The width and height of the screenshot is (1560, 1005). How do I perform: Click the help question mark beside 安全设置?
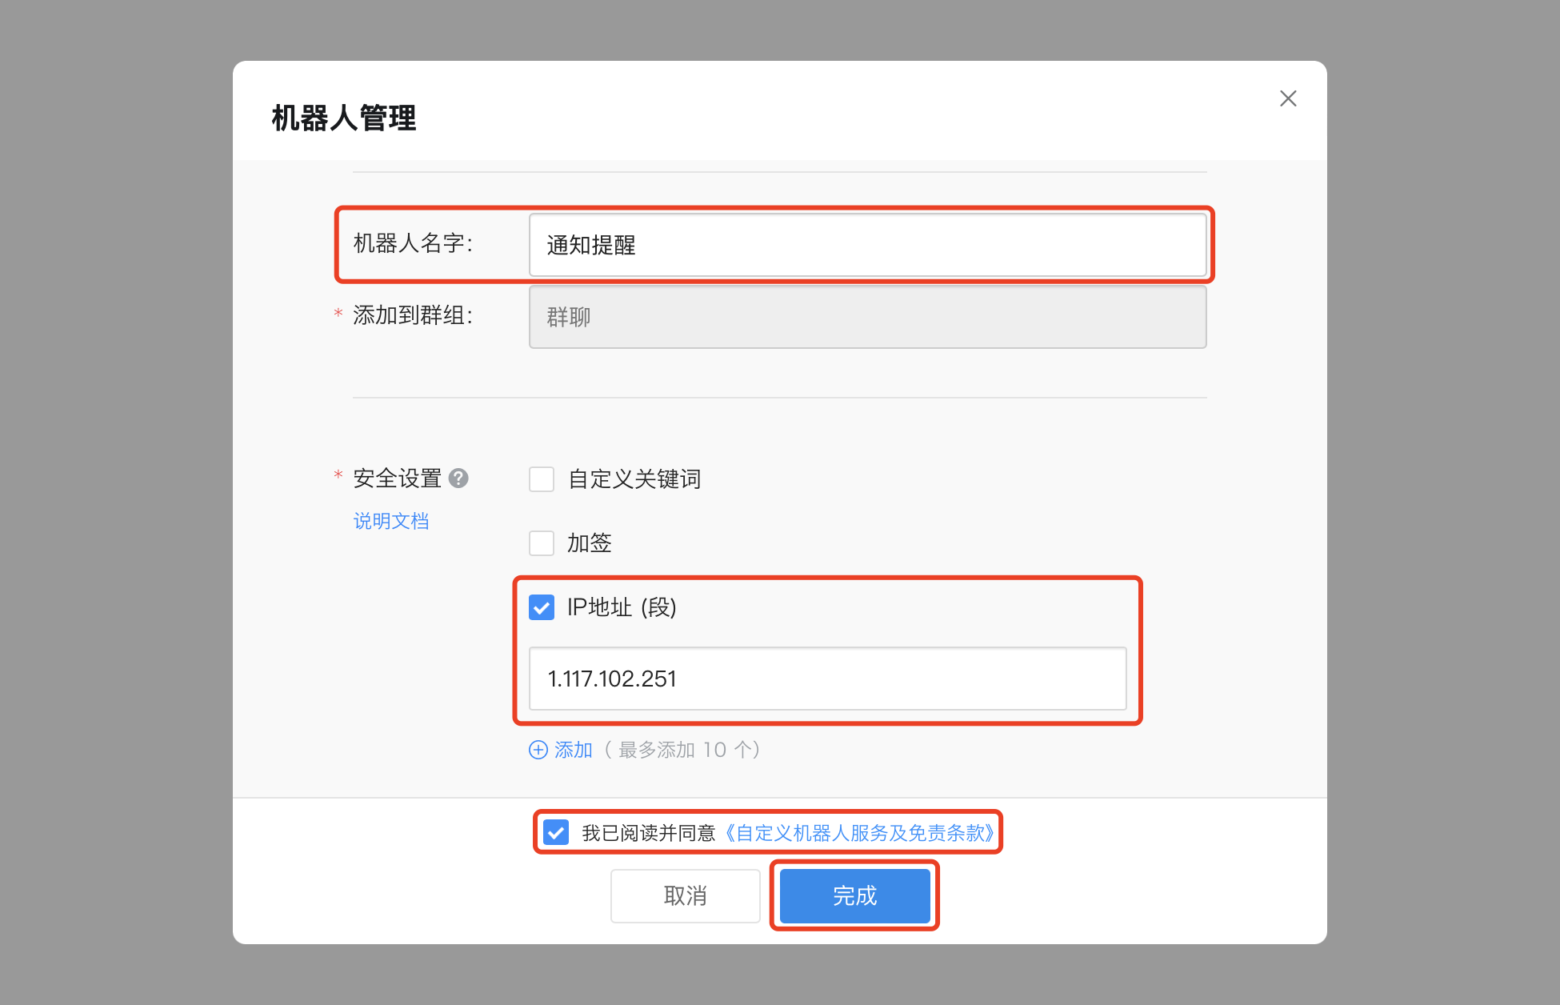[458, 478]
